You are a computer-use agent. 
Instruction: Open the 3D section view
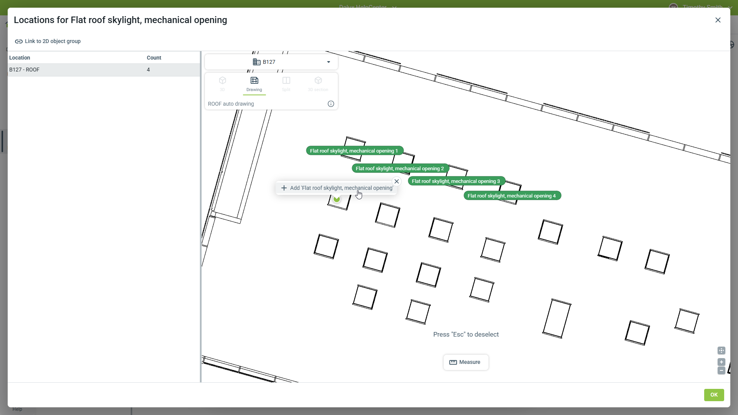[318, 84]
